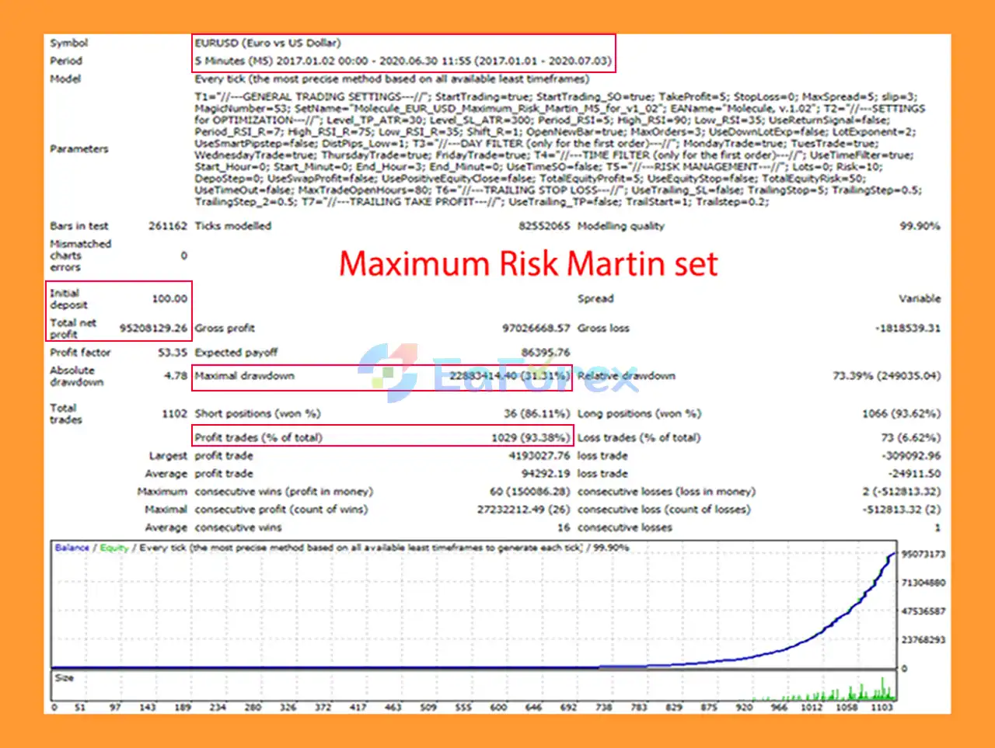Click the red 'Maximum Risk Martin set' heading
This screenshot has width=995, height=748.
click(x=528, y=264)
